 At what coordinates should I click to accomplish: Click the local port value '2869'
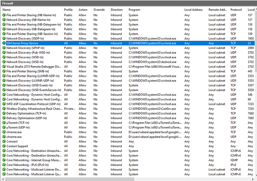[x=251, y=48]
